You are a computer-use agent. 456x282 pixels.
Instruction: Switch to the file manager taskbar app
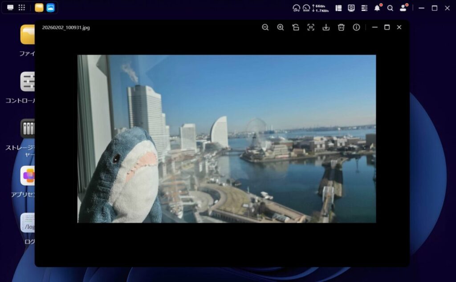point(39,8)
